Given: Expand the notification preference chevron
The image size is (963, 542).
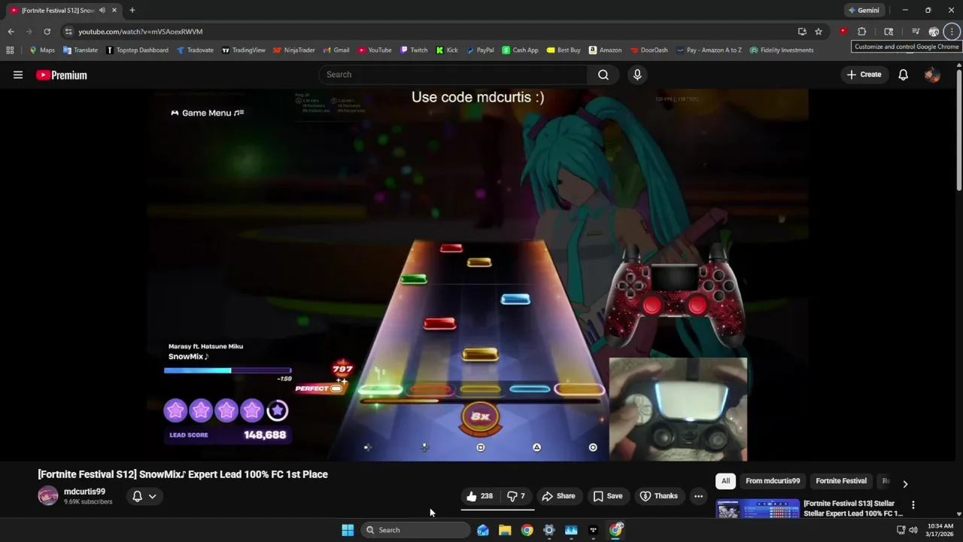Looking at the screenshot, I should [152, 496].
